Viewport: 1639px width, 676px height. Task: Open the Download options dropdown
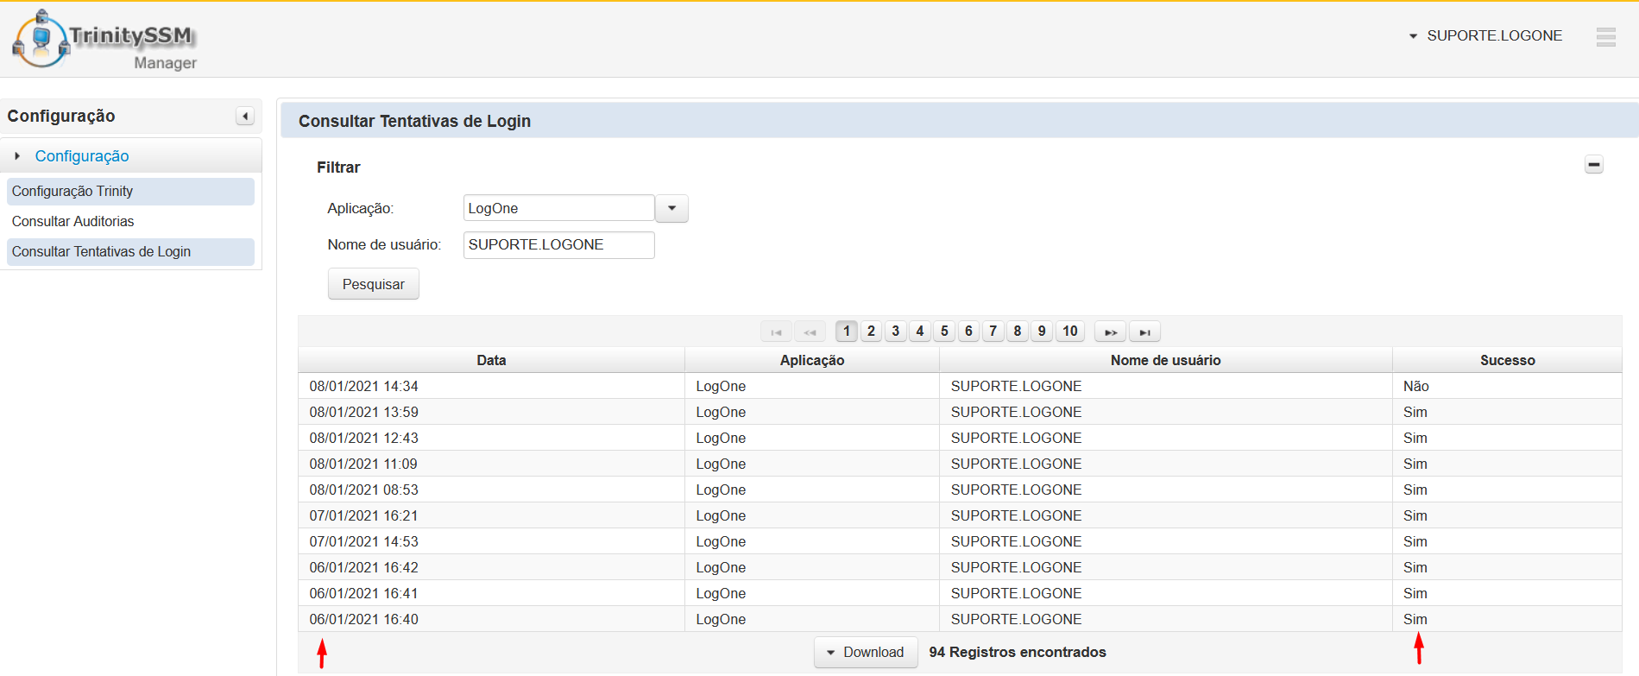pyautogui.click(x=865, y=653)
